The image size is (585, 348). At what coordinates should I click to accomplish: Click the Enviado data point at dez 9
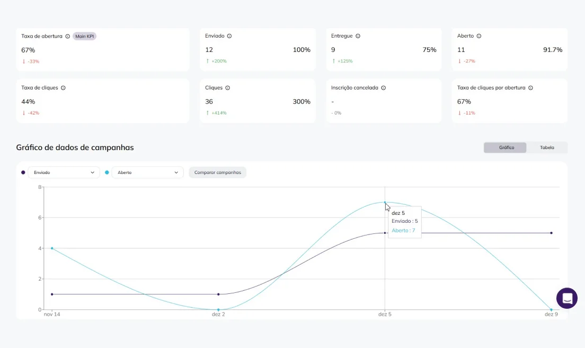point(551,233)
